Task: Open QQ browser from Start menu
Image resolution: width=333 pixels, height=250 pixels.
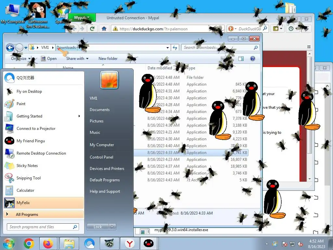Action: tap(44, 78)
